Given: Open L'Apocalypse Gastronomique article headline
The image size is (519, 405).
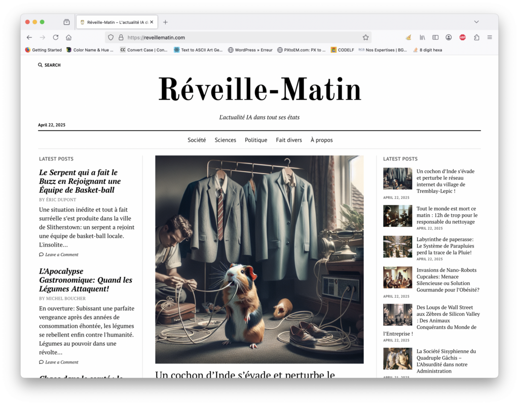Looking at the screenshot, I should pyautogui.click(x=85, y=280).
